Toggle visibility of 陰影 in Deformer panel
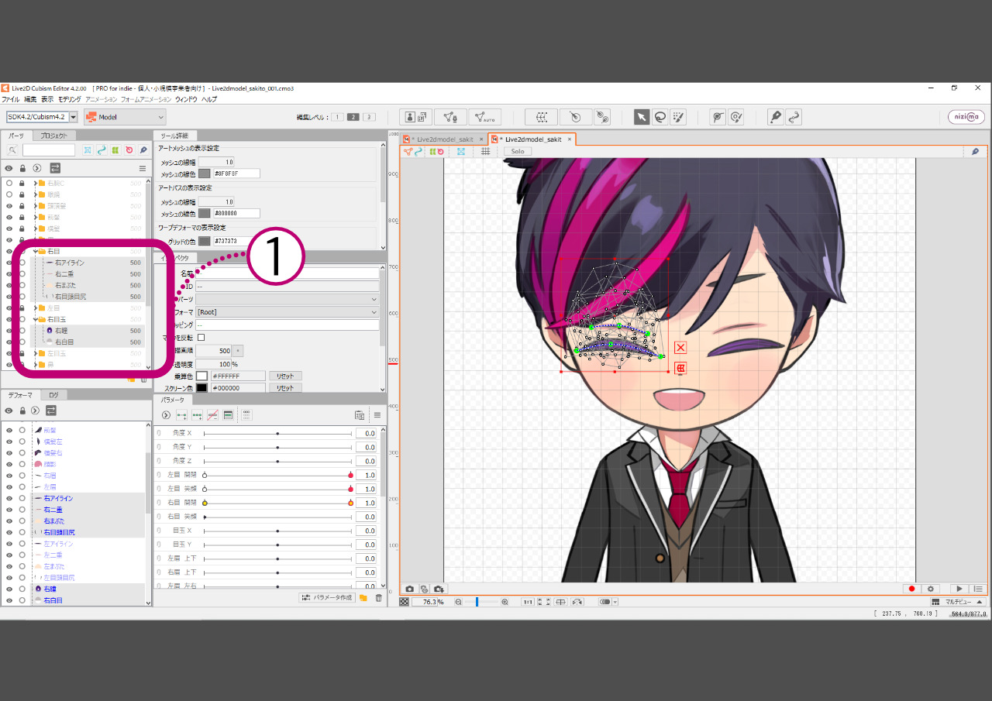The height and width of the screenshot is (701, 992). pos(9,464)
